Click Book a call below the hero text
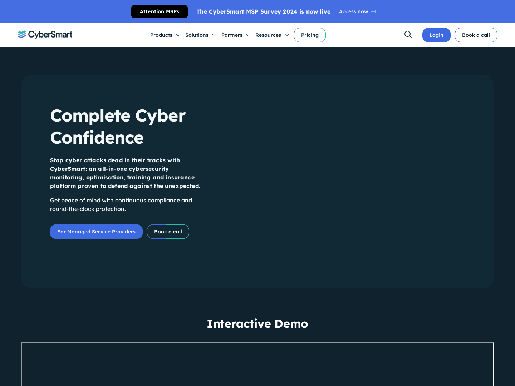The width and height of the screenshot is (515, 386). click(x=168, y=232)
